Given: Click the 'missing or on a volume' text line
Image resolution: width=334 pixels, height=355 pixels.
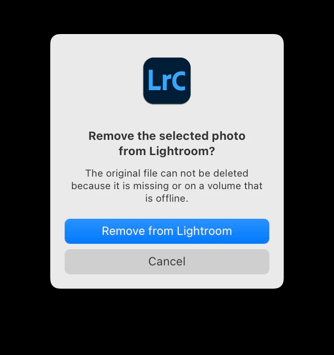Looking at the screenshot, I should point(167,186).
